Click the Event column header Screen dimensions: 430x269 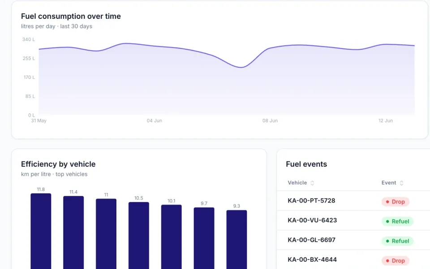(389, 183)
